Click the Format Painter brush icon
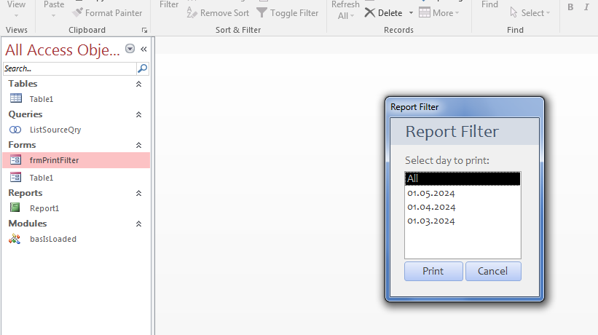 [77, 12]
